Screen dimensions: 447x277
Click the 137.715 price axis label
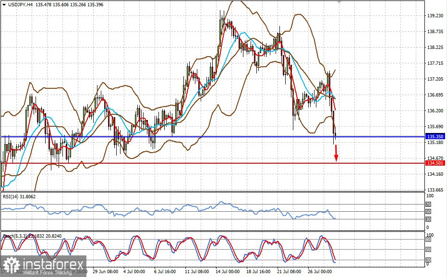click(x=435, y=63)
